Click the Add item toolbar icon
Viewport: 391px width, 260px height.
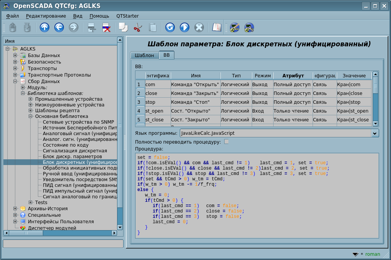pyautogui.click(x=91, y=28)
